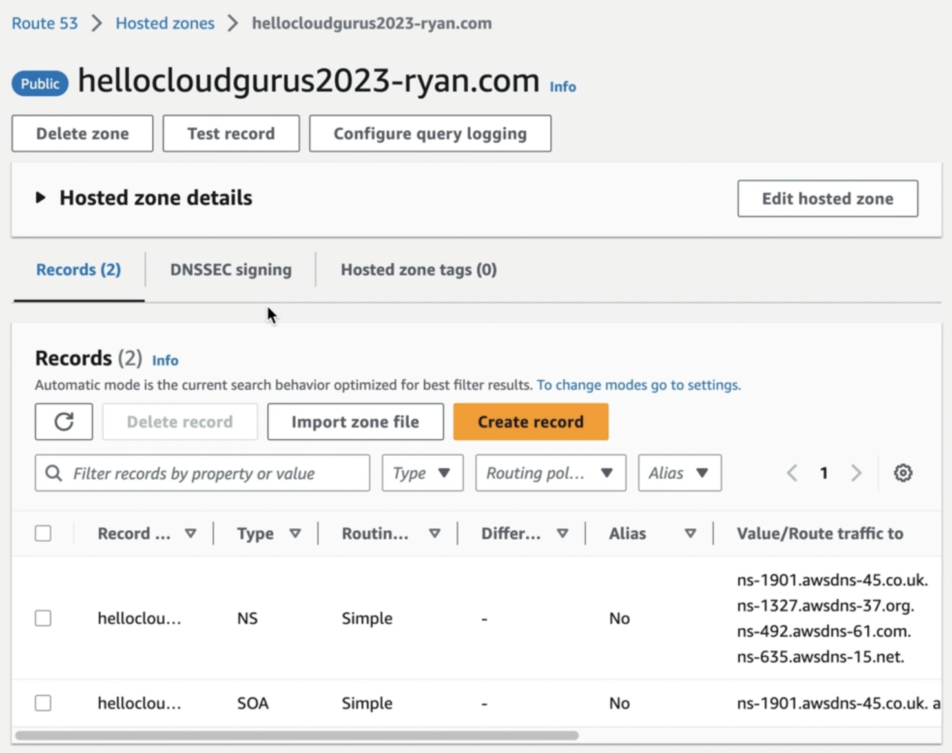Click the orange Create record button
This screenshot has width=952, height=753.
[x=531, y=422]
